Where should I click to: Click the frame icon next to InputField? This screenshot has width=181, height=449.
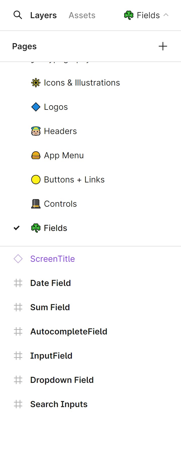tap(18, 356)
